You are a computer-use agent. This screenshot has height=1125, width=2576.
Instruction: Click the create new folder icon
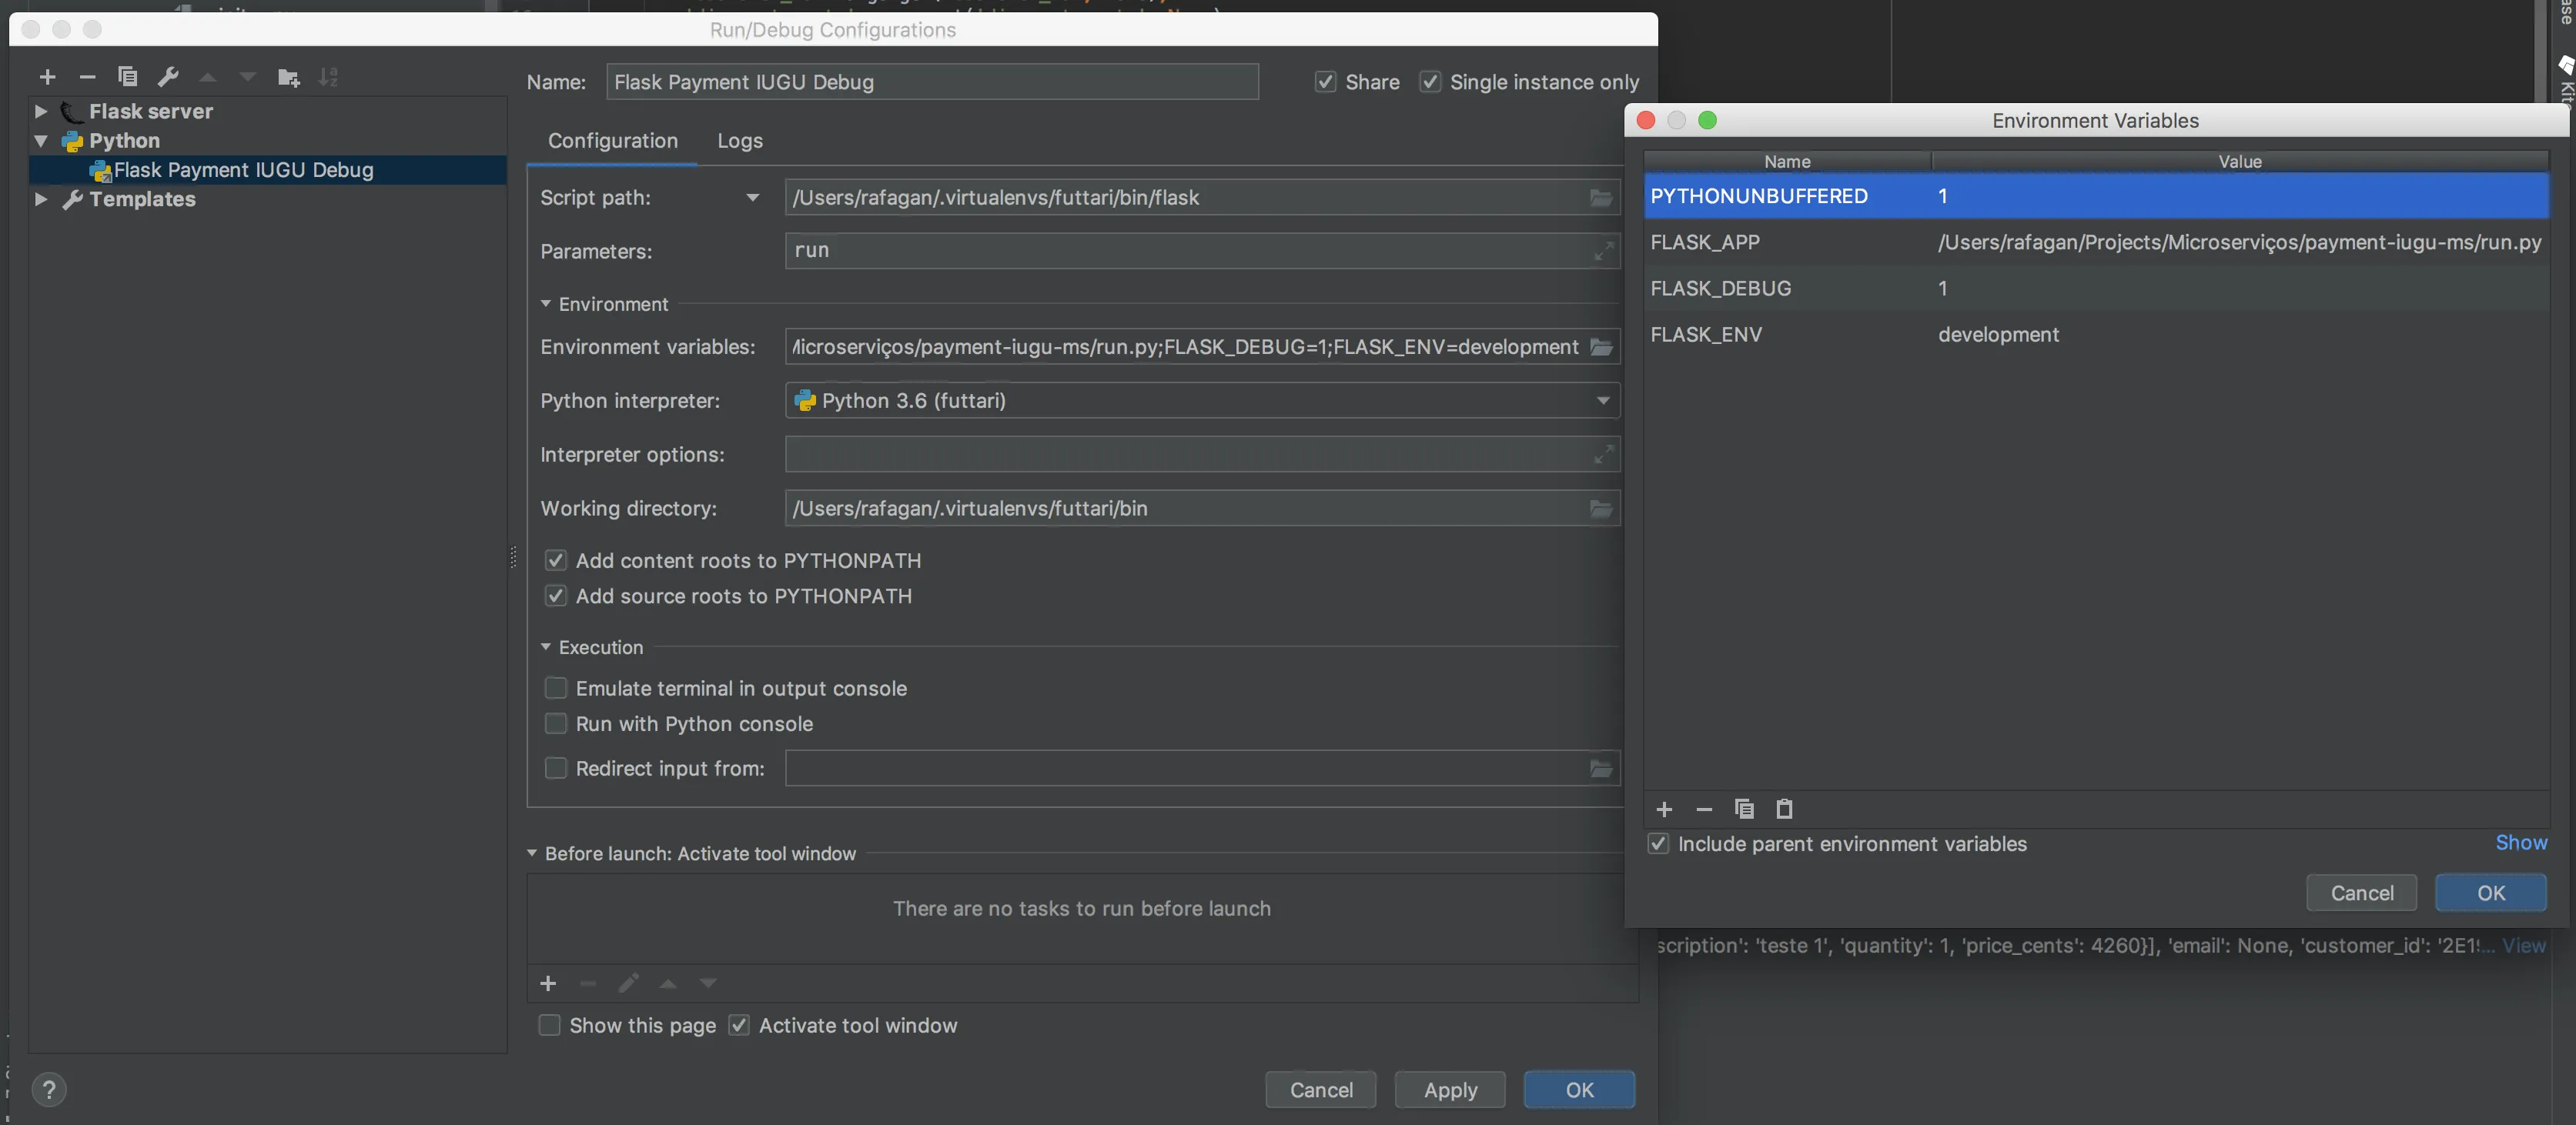[289, 77]
